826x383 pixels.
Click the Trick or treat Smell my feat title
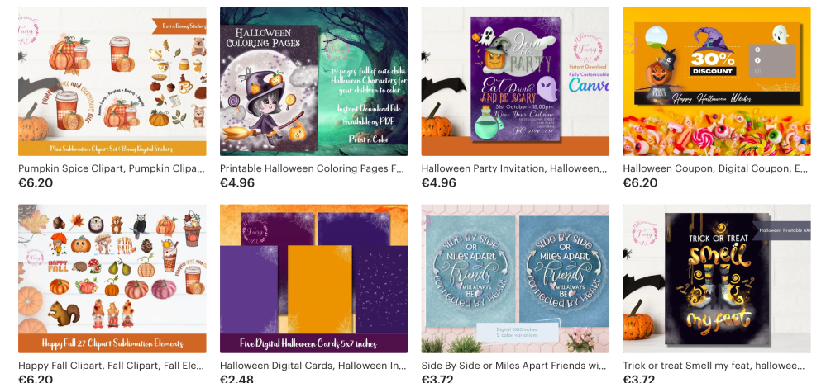point(714,366)
